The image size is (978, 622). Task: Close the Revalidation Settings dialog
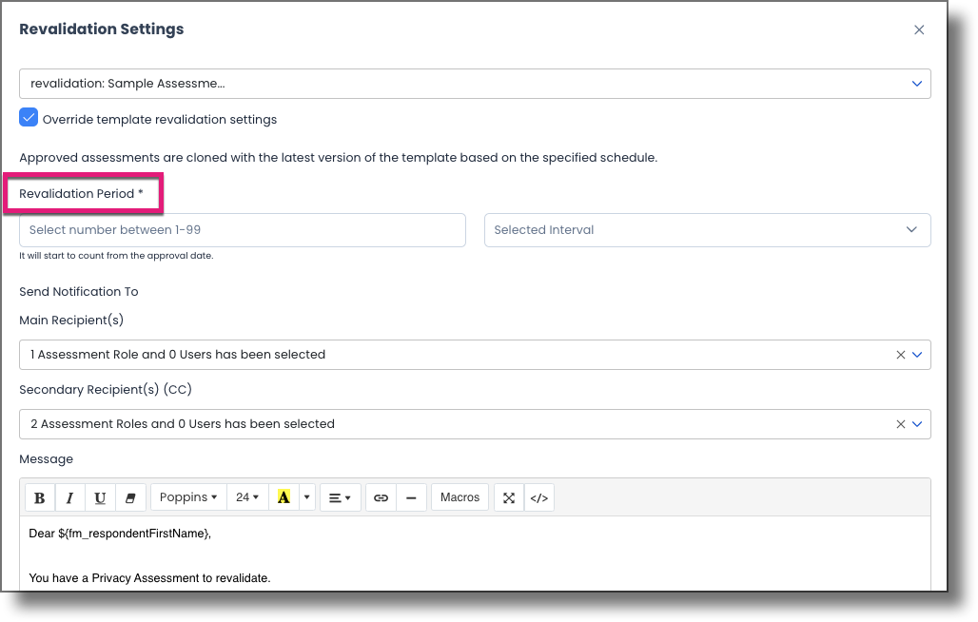pyautogui.click(x=919, y=29)
